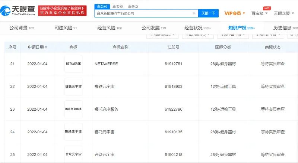
Task: Expand the 百宝箱 dropdown menu
Action: pos(260,13)
